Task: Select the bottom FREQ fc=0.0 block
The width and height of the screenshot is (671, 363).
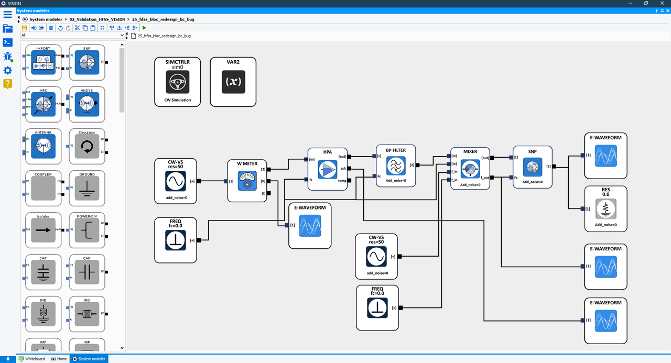Action: point(377,307)
